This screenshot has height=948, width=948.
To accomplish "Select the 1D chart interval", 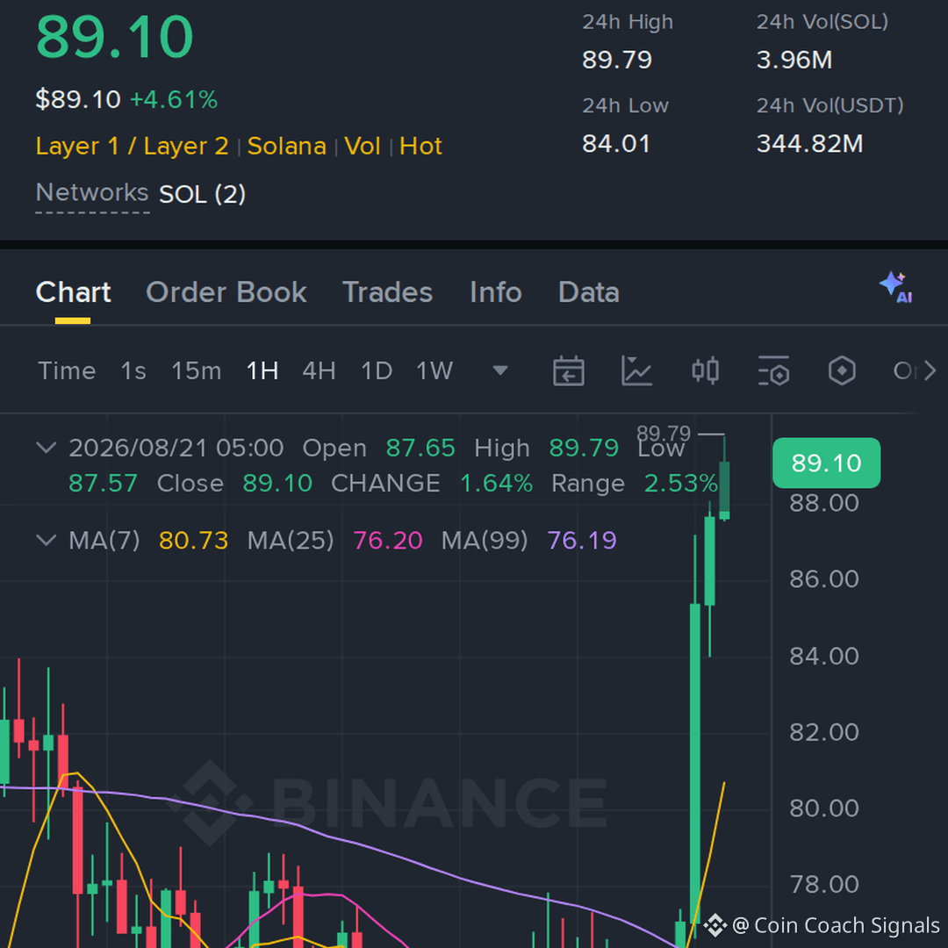I will [377, 370].
